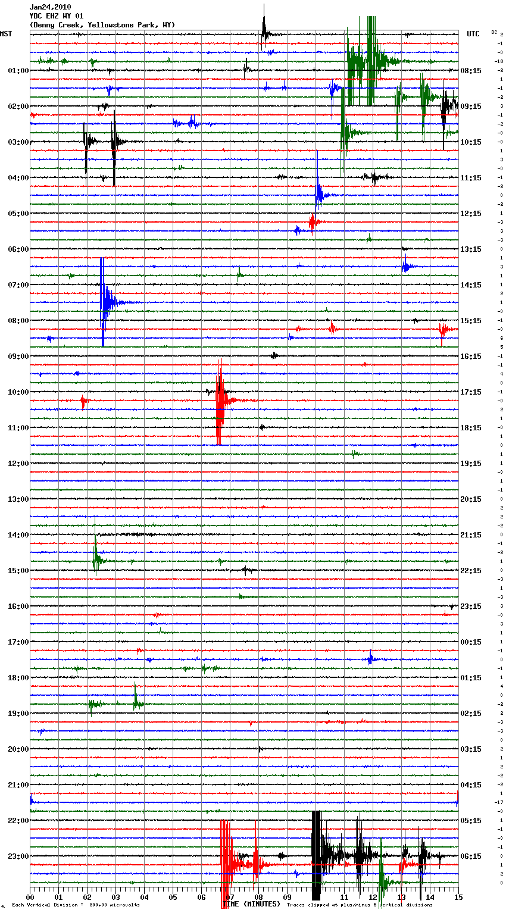The height and width of the screenshot is (913, 506).
Task: Click the 03:15 UTC time label
Action: (471, 749)
